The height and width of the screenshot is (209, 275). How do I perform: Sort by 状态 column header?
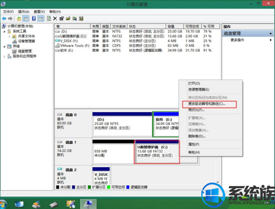[146, 26]
